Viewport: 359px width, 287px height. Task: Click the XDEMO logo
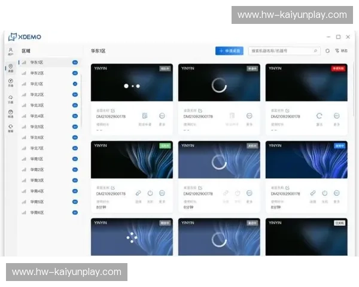25,36
